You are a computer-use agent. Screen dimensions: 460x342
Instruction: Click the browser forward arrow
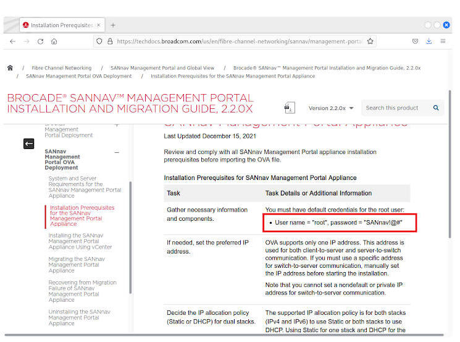(27, 41)
